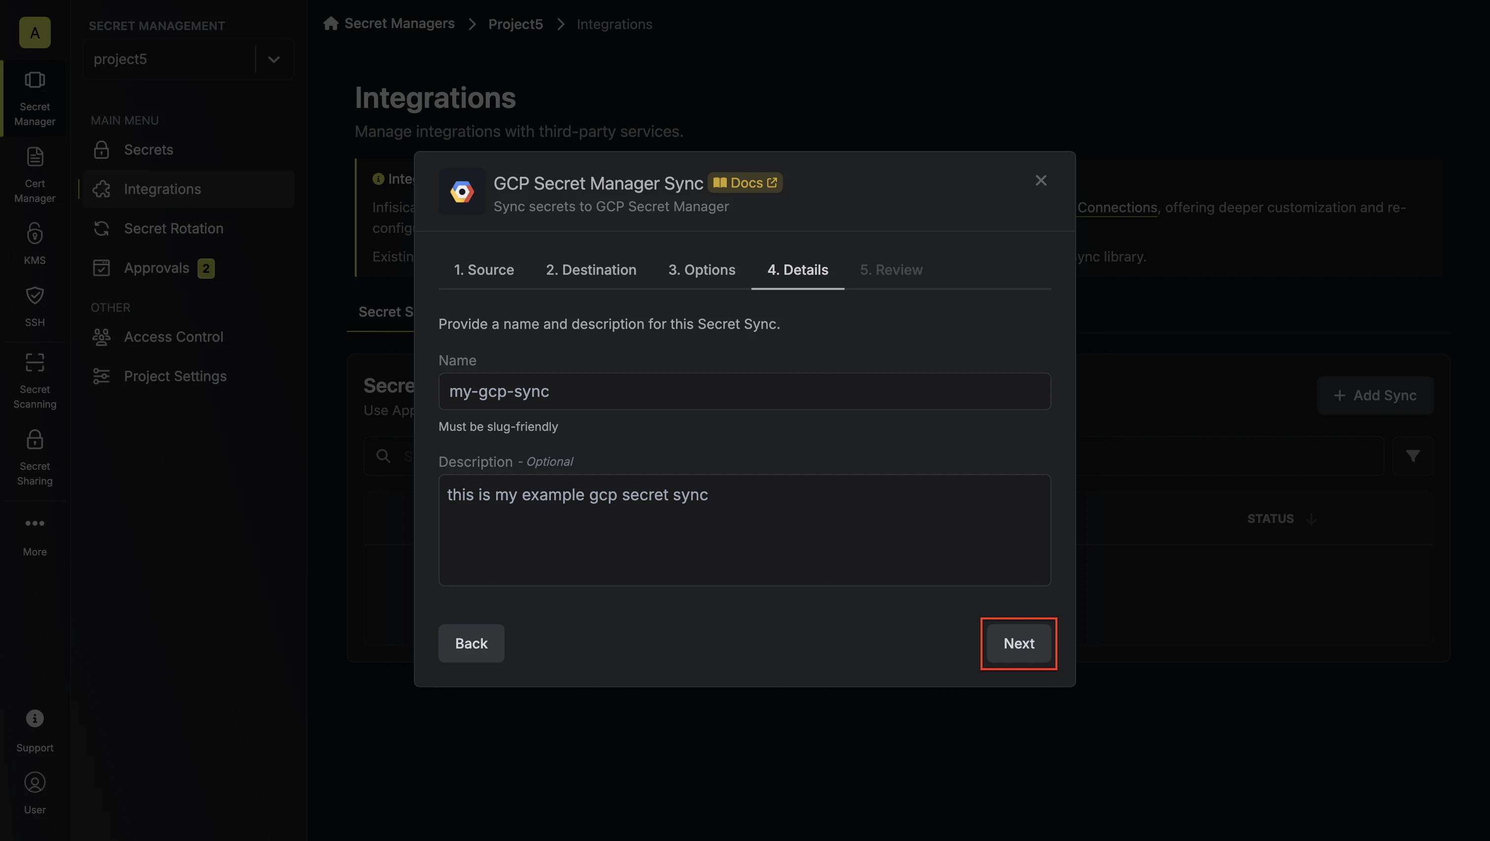
Task: Click the Approvals count badge 2
Action: tap(206, 268)
